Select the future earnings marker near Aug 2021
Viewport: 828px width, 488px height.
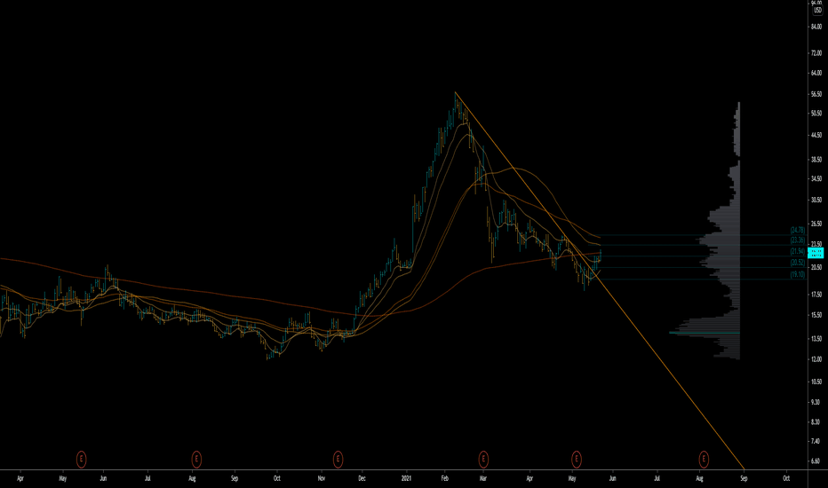point(704,459)
